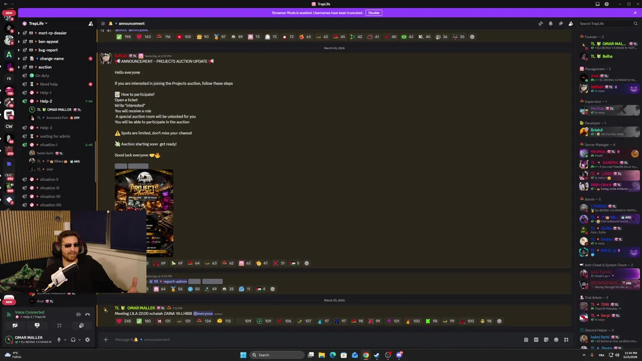Toggle red X reaction with 31 count
The height and width of the screenshot is (361, 642).
click(279, 263)
